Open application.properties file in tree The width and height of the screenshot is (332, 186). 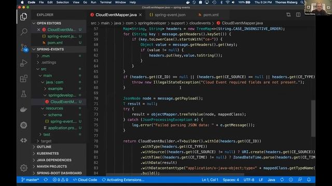click(x=59, y=128)
